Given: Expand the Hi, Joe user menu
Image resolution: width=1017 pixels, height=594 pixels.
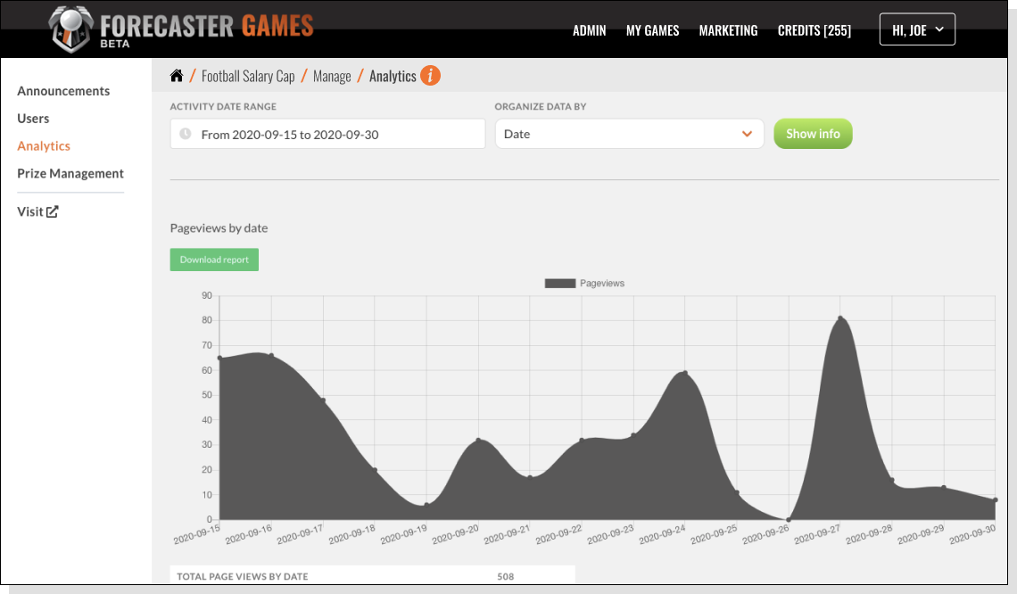Looking at the screenshot, I should tap(917, 29).
